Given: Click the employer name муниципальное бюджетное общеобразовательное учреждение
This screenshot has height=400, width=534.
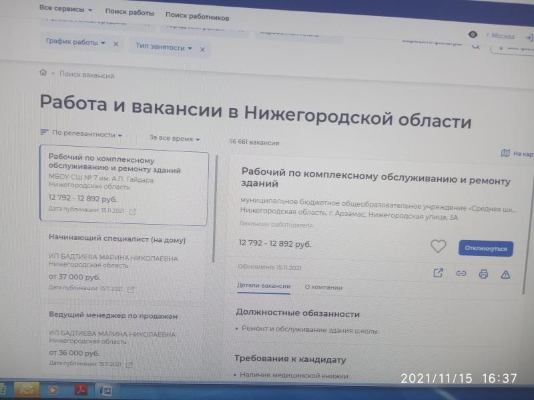Looking at the screenshot, I should 378,205.
